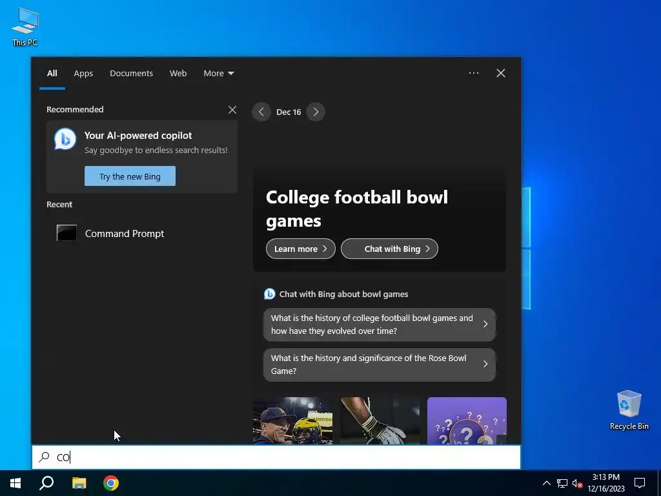Select the All search tab
The width and height of the screenshot is (661, 496).
pyautogui.click(x=52, y=74)
